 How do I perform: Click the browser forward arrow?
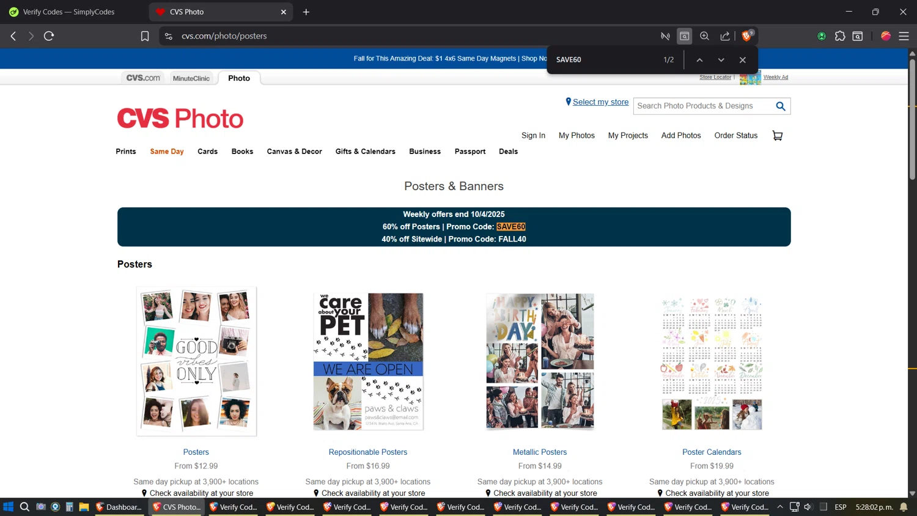(x=31, y=36)
